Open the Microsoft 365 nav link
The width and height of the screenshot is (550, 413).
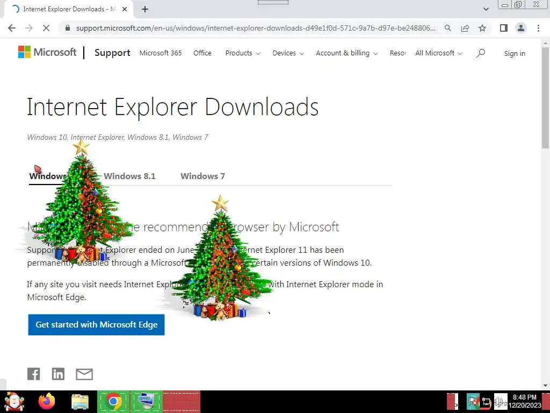coord(160,53)
